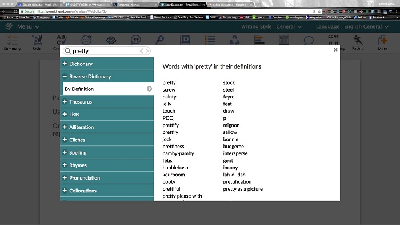The image size is (400, 225).
Task: Click the recycle-arrows Echoes icon
Action: pos(234,40)
